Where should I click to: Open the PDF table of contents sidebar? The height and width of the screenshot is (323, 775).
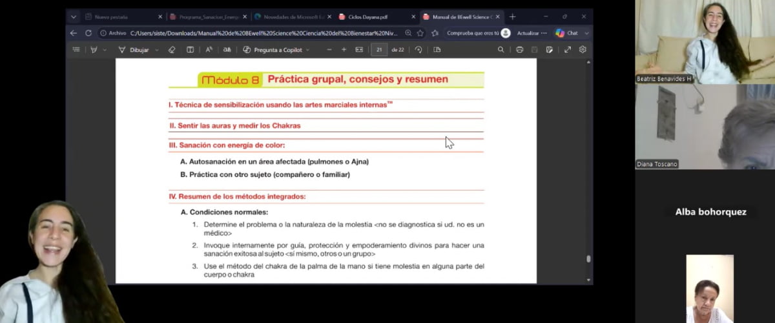pos(76,50)
